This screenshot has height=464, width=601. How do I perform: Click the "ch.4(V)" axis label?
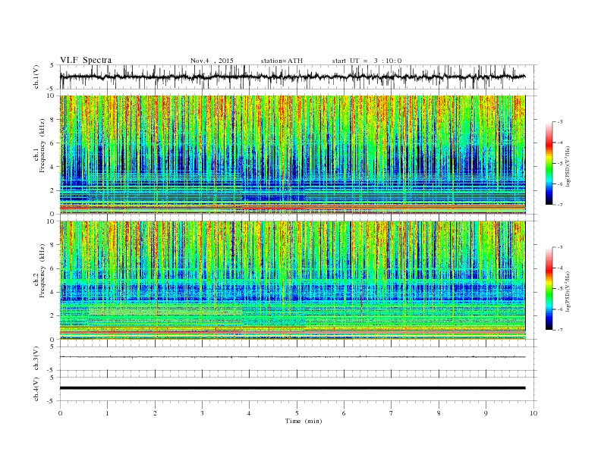(36, 389)
